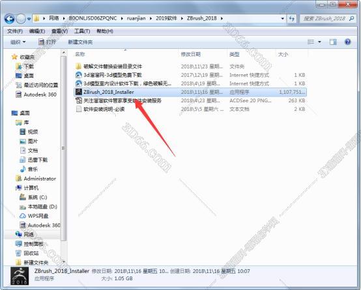Open Autodesk 360 under favorites
The image size is (361, 290).
point(40,94)
